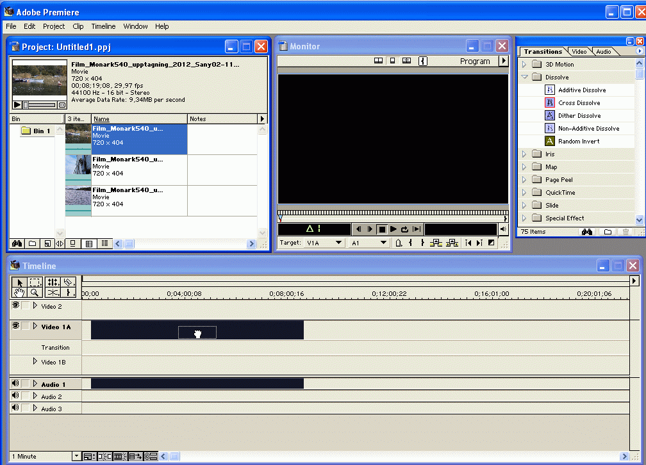This screenshot has width=646, height=465.
Task: Expand the Video 2 track
Action: [x=35, y=306]
